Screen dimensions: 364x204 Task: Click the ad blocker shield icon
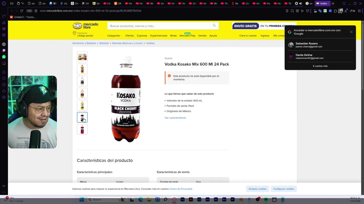coord(297,11)
